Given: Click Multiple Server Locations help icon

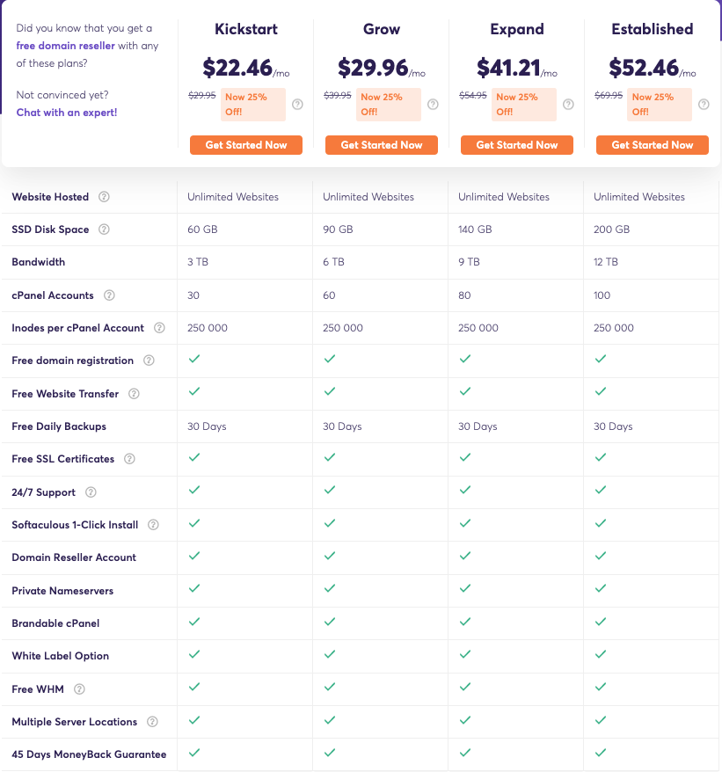Looking at the screenshot, I should pyautogui.click(x=153, y=722).
